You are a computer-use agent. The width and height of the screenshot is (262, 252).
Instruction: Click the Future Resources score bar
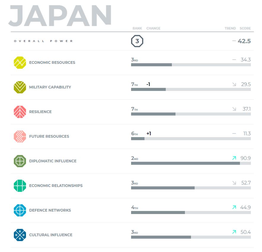pyautogui.click(x=191, y=139)
